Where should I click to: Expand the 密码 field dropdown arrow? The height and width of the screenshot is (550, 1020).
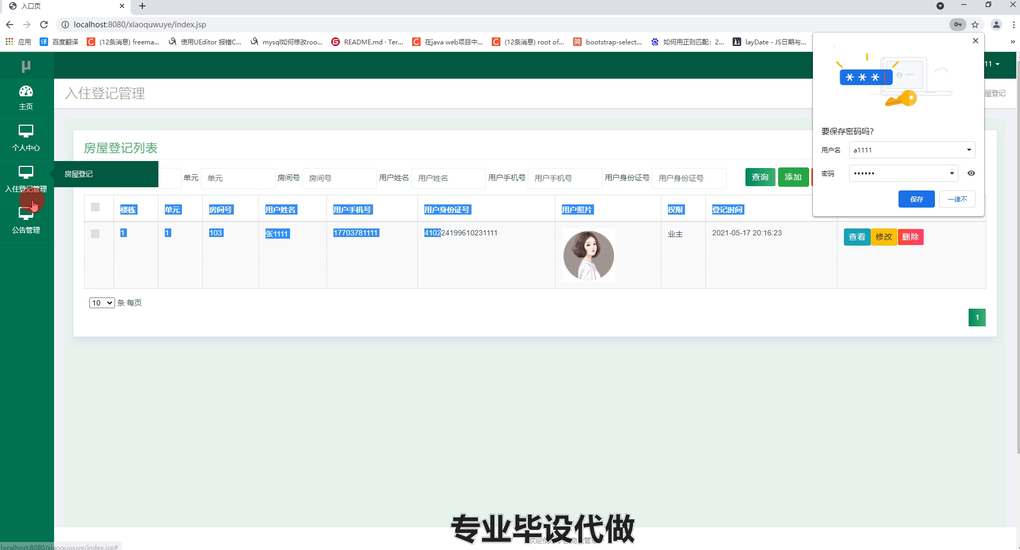952,173
